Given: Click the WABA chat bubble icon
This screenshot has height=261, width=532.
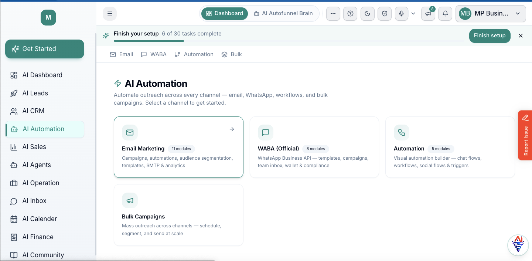Looking at the screenshot, I should click(266, 132).
